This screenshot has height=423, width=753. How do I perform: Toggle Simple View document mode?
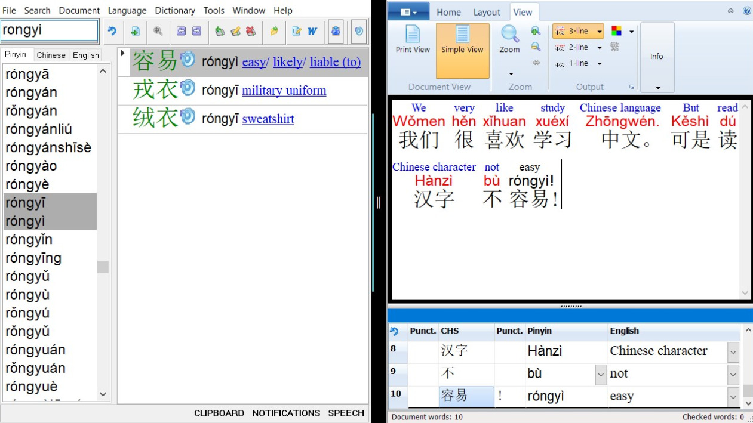coord(462,40)
